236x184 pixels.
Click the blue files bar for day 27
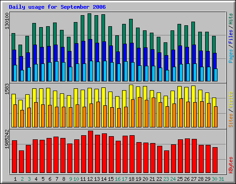[194, 54]
